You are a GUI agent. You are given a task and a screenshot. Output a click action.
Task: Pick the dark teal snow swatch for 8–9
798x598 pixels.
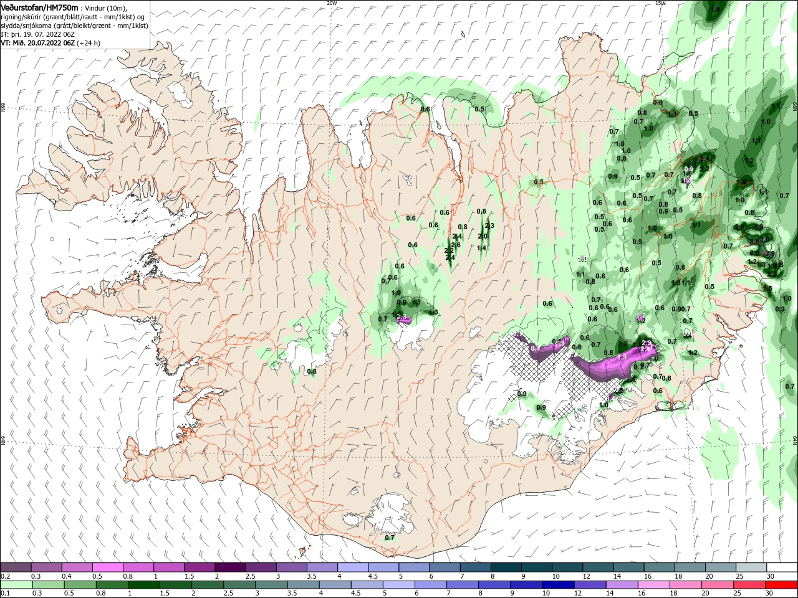point(506,567)
